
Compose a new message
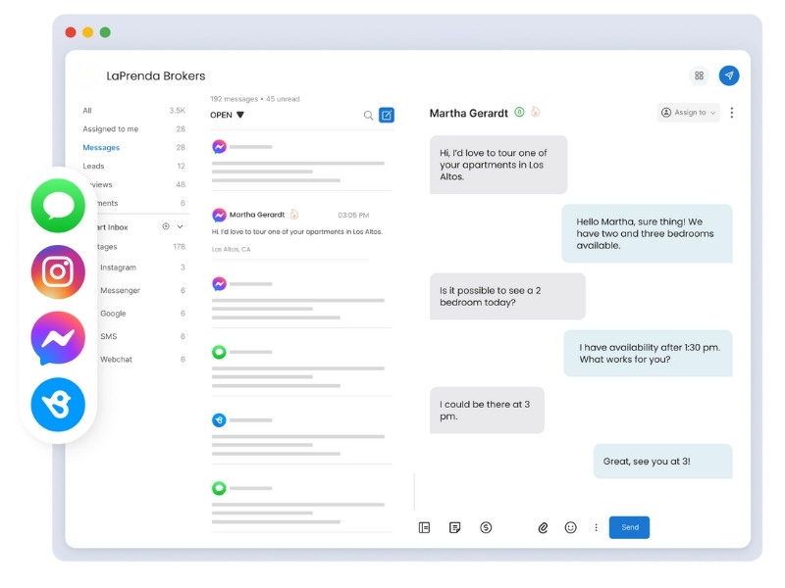tap(388, 115)
